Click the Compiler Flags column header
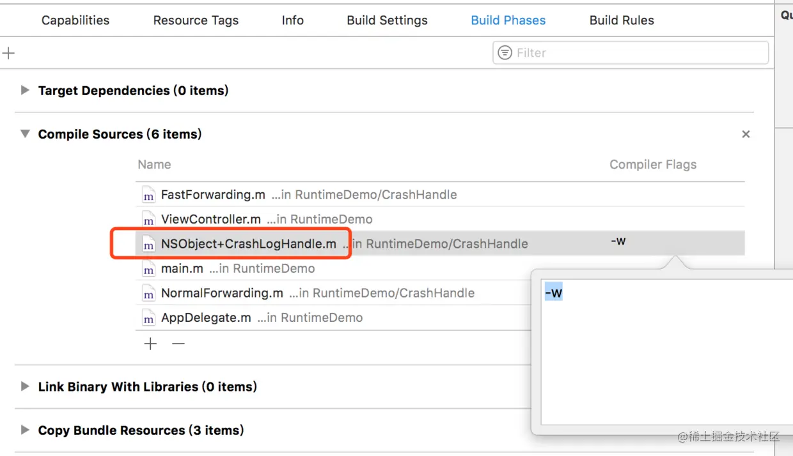The image size is (793, 456). (x=653, y=164)
